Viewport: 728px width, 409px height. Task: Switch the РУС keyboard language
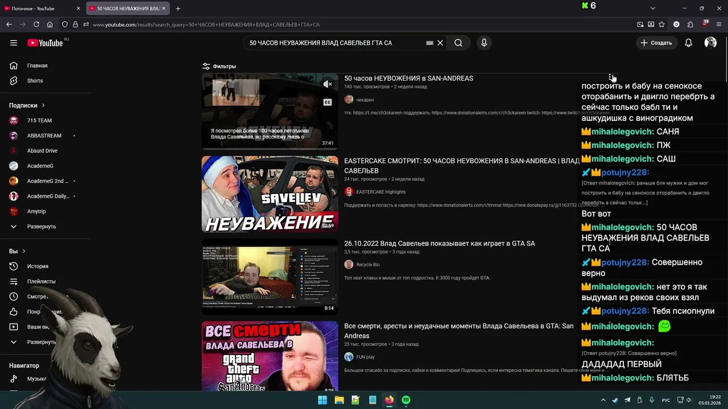(665, 400)
